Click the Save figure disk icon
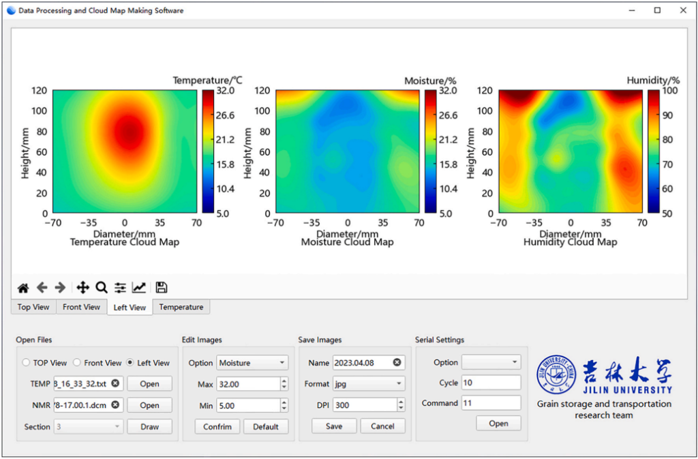Image resolution: width=698 pixels, height=459 pixels. 162,288
